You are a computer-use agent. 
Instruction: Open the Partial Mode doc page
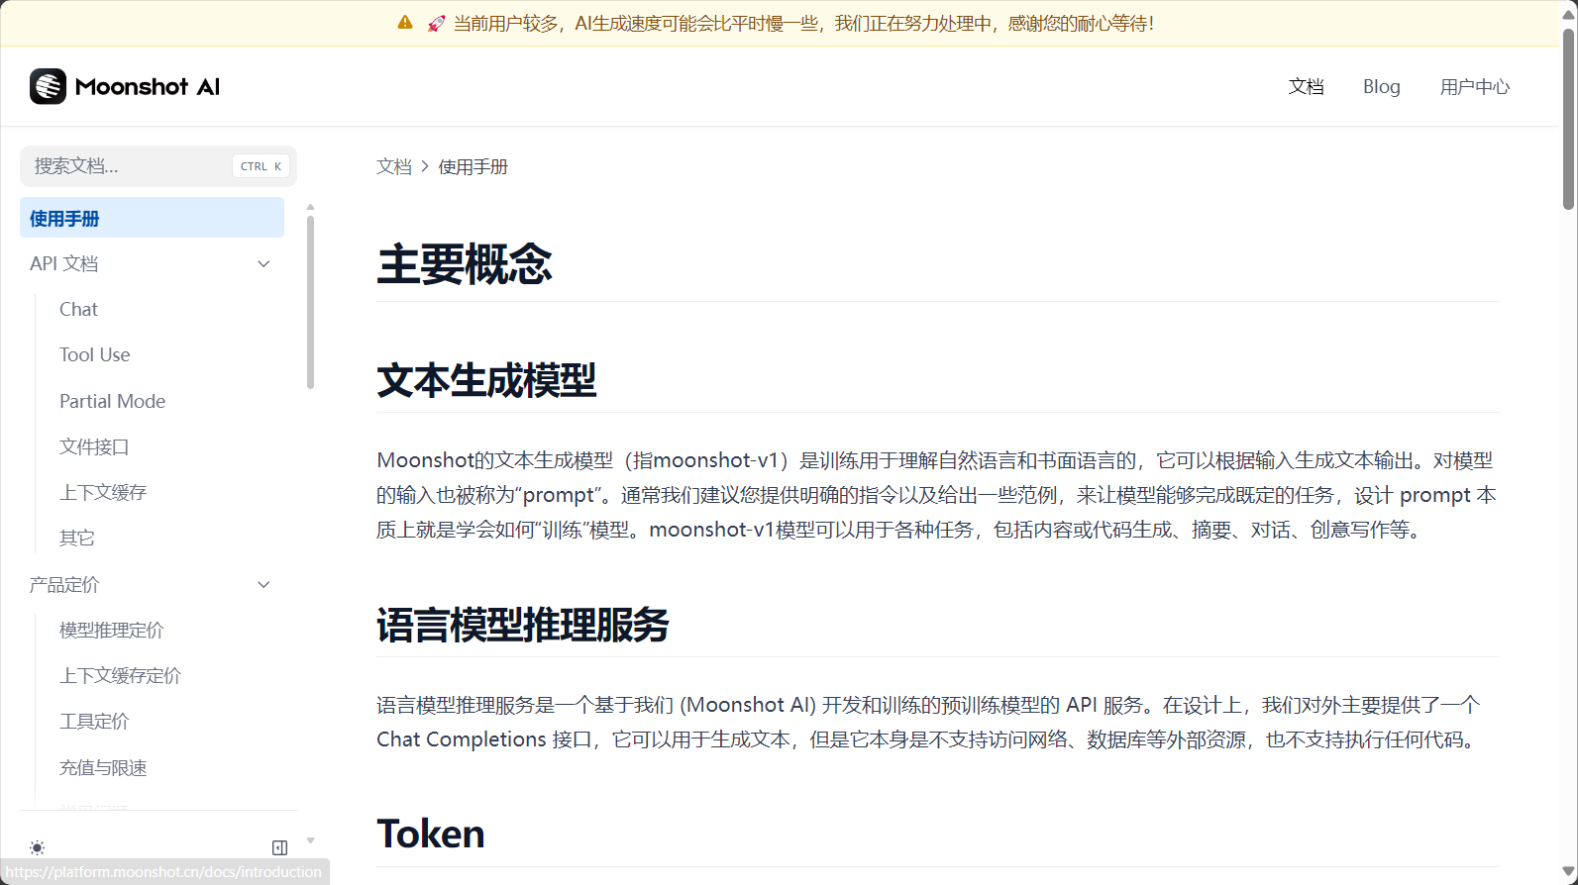112,401
